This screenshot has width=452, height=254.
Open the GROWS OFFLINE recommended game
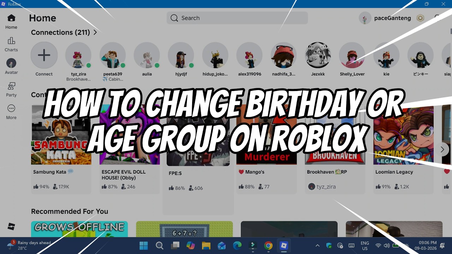pos(79,229)
